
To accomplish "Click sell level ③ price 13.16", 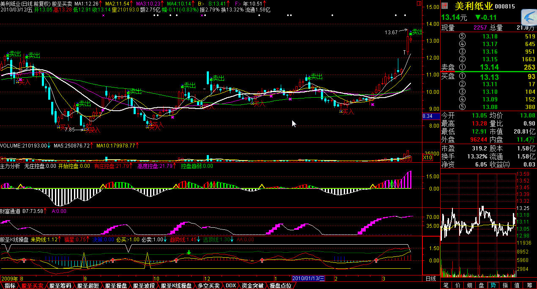I will pyautogui.click(x=490, y=52).
